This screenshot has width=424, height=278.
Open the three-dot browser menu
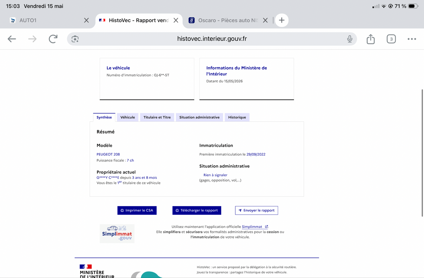click(412, 39)
